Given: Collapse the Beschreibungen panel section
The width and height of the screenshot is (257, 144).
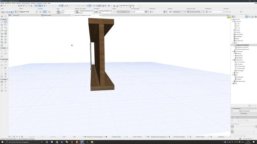Looking at the screenshot, I should pos(232,108).
